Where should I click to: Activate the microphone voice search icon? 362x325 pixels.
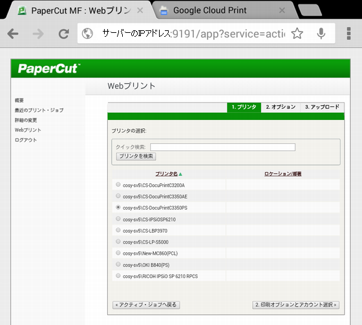321,34
